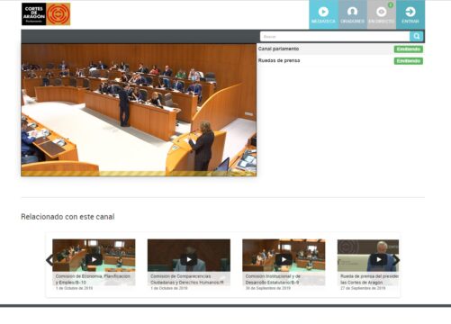Open the Mediateca section
451x324 pixels.
click(x=323, y=14)
